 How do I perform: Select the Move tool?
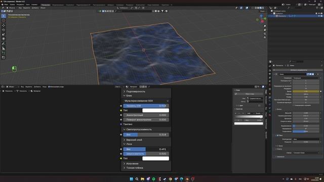pyautogui.click(x=4, y=25)
